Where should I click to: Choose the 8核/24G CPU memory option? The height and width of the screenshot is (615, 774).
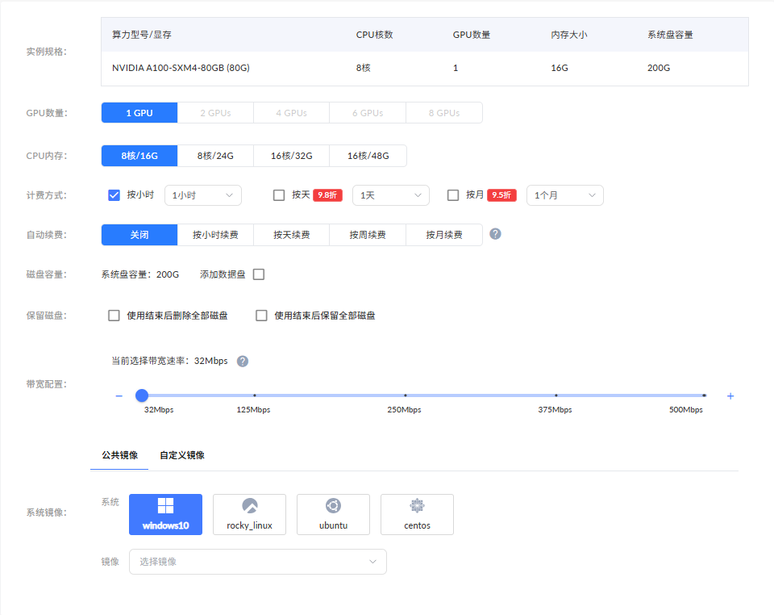pos(216,156)
